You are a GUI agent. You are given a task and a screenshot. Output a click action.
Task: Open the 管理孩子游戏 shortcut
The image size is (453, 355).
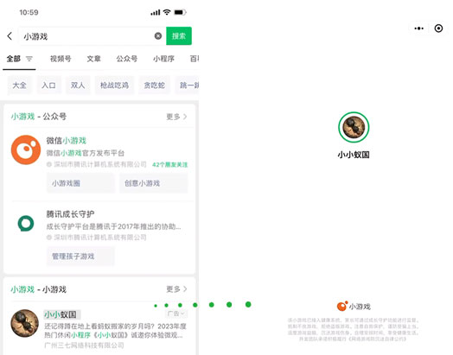tap(80, 256)
